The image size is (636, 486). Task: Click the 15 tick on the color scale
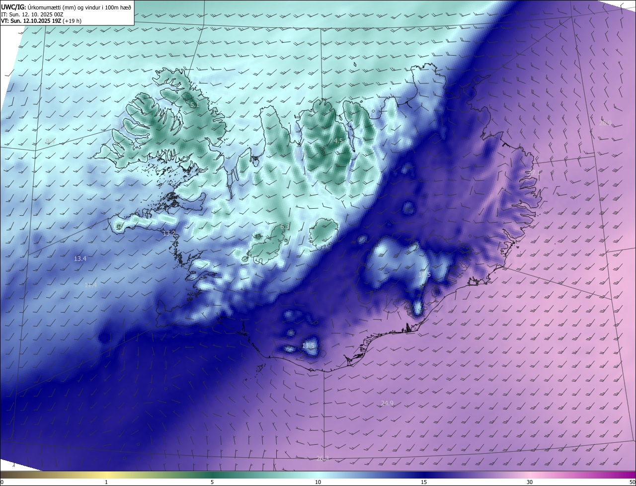(424, 483)
